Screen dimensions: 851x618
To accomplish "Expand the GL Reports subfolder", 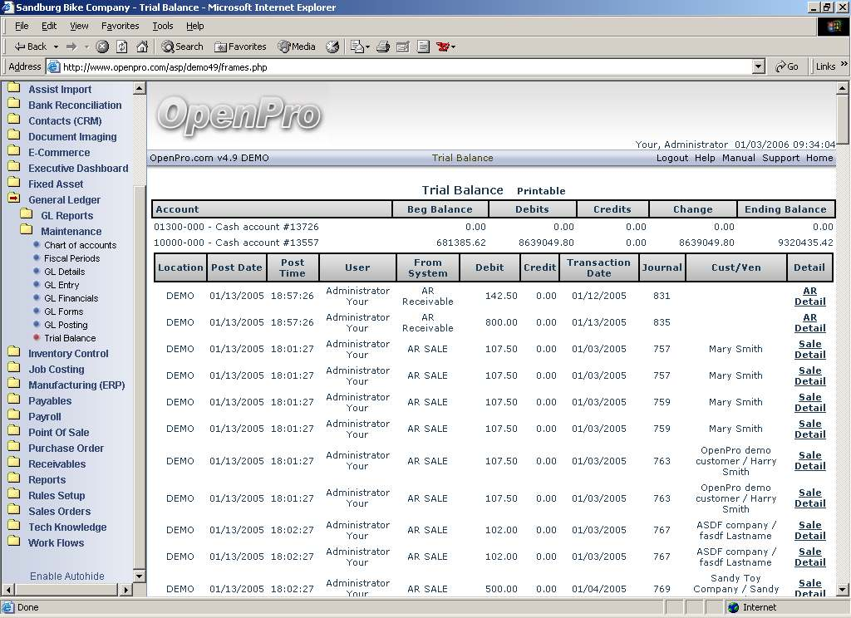I will point(27,215).
